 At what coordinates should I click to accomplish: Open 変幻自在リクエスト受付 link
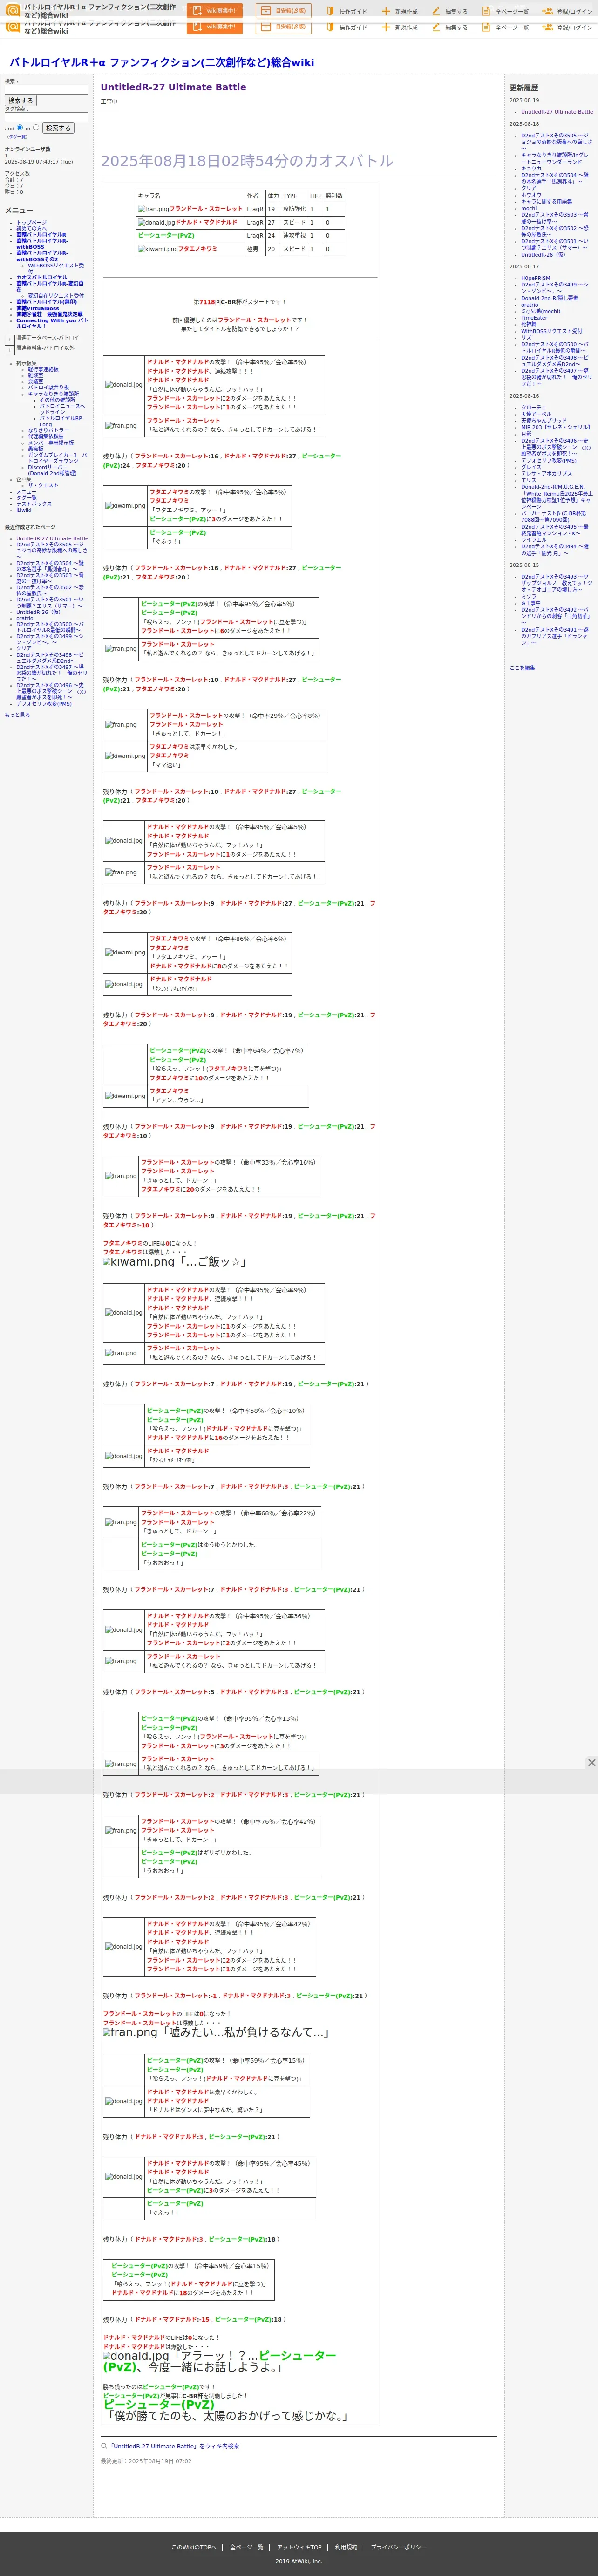56,295
